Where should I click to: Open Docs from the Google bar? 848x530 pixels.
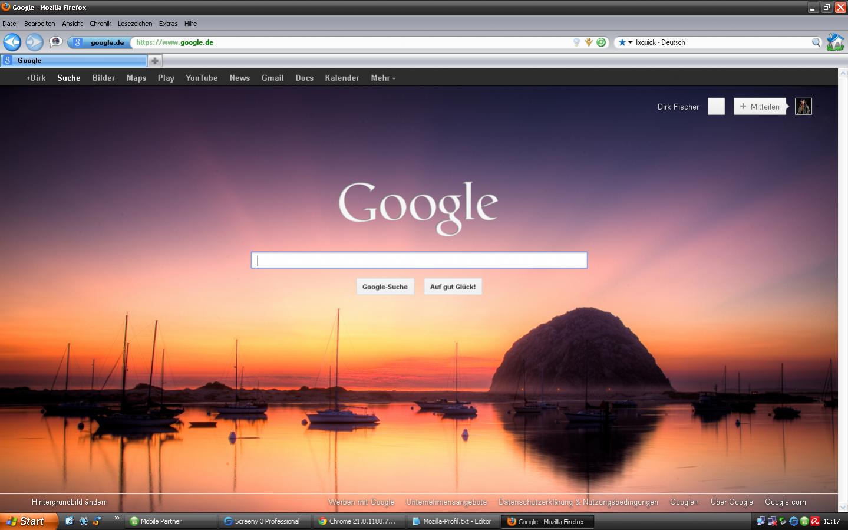coord(305,78)
